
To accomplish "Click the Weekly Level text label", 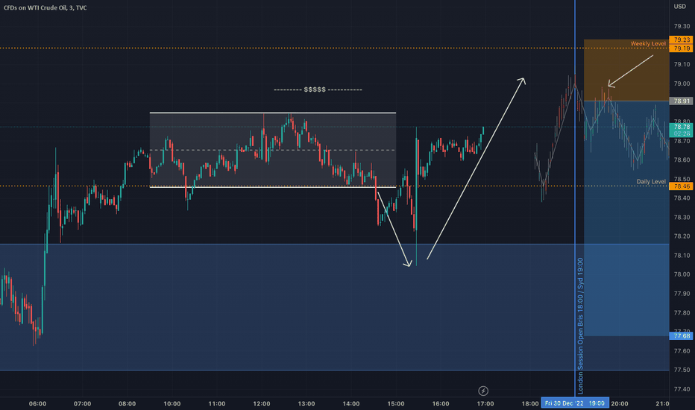I will (x=648, y=43).
